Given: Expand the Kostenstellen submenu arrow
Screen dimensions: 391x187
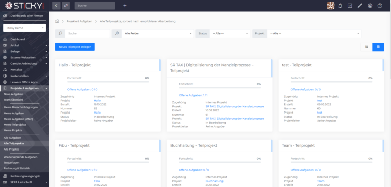Looking at the screenshot, I should coord(46,76).
